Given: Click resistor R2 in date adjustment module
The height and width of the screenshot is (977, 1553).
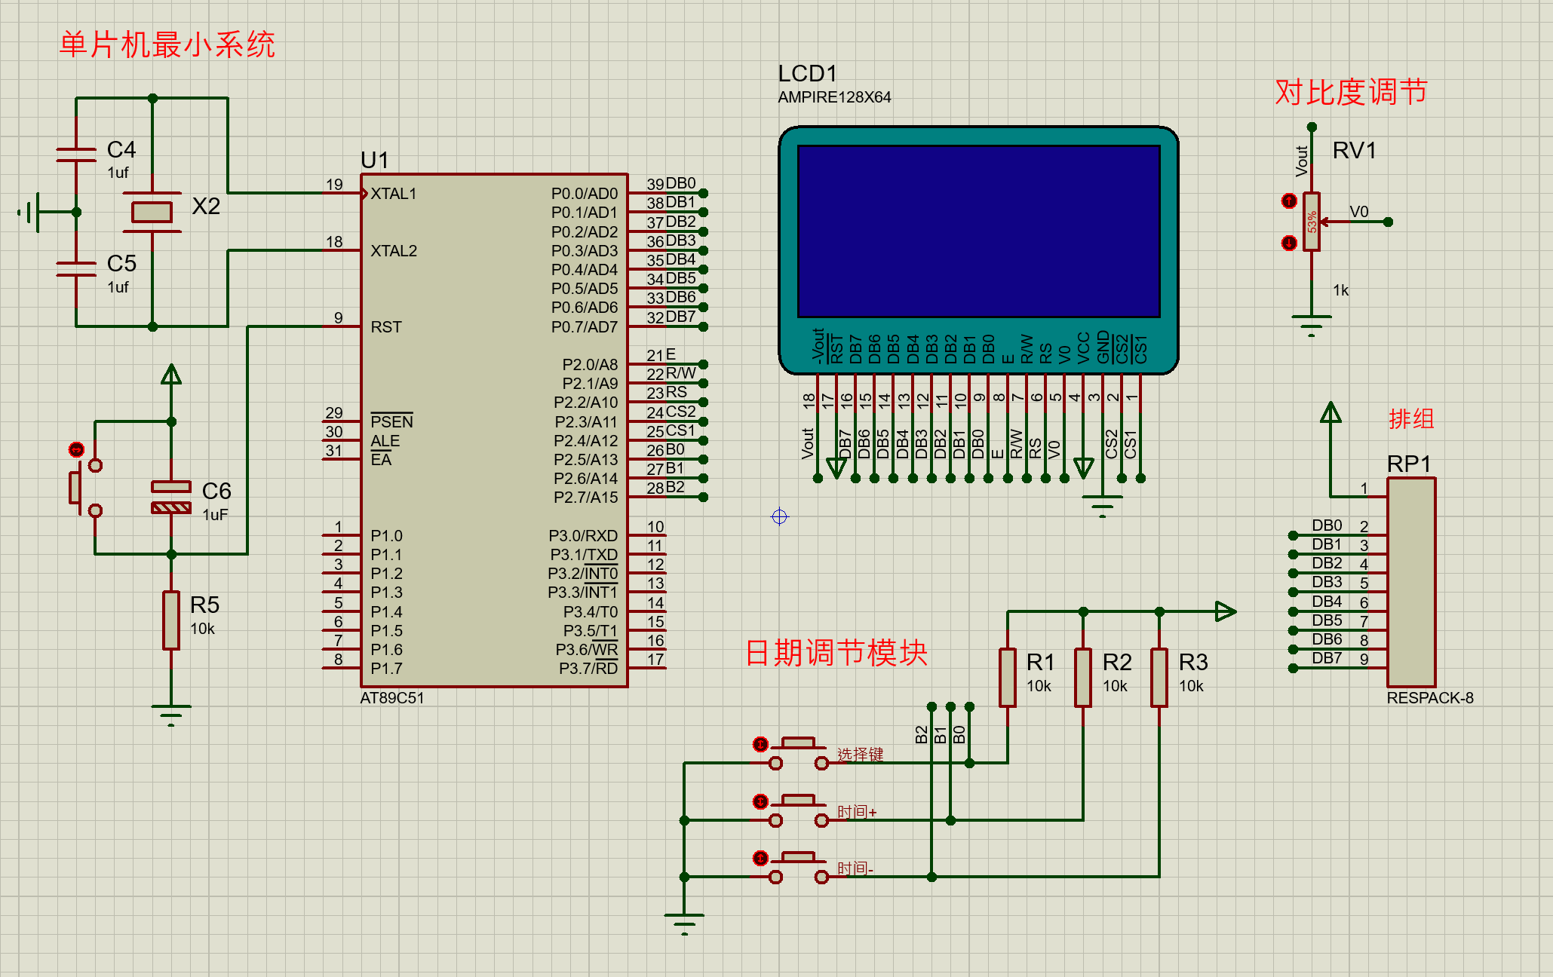Looking at the screenshot, I should click(1083, 677).
